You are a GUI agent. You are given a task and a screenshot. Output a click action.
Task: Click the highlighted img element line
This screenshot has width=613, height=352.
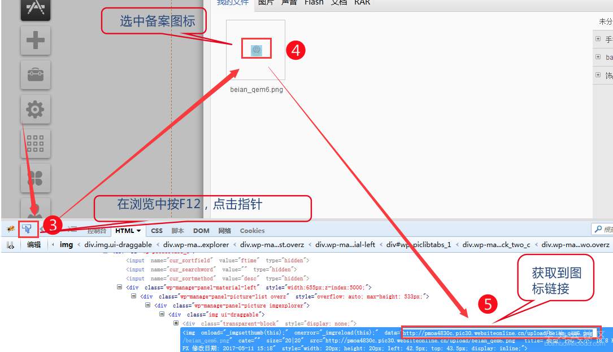tap(397, 340)
